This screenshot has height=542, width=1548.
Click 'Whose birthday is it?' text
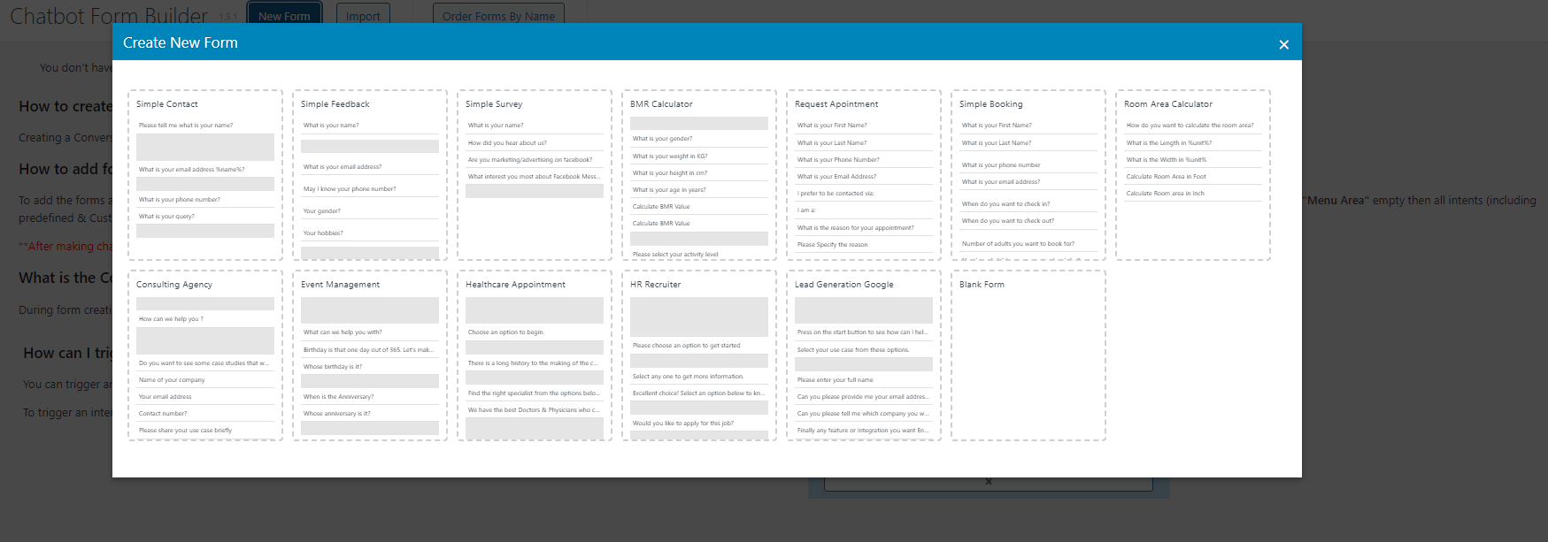click(x=333, y=367)
